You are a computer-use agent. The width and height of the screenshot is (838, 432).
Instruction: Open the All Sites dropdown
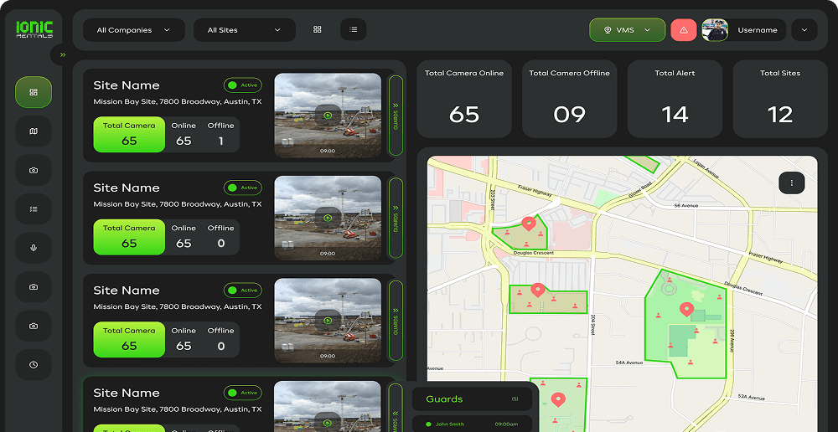tap(245, 30)
